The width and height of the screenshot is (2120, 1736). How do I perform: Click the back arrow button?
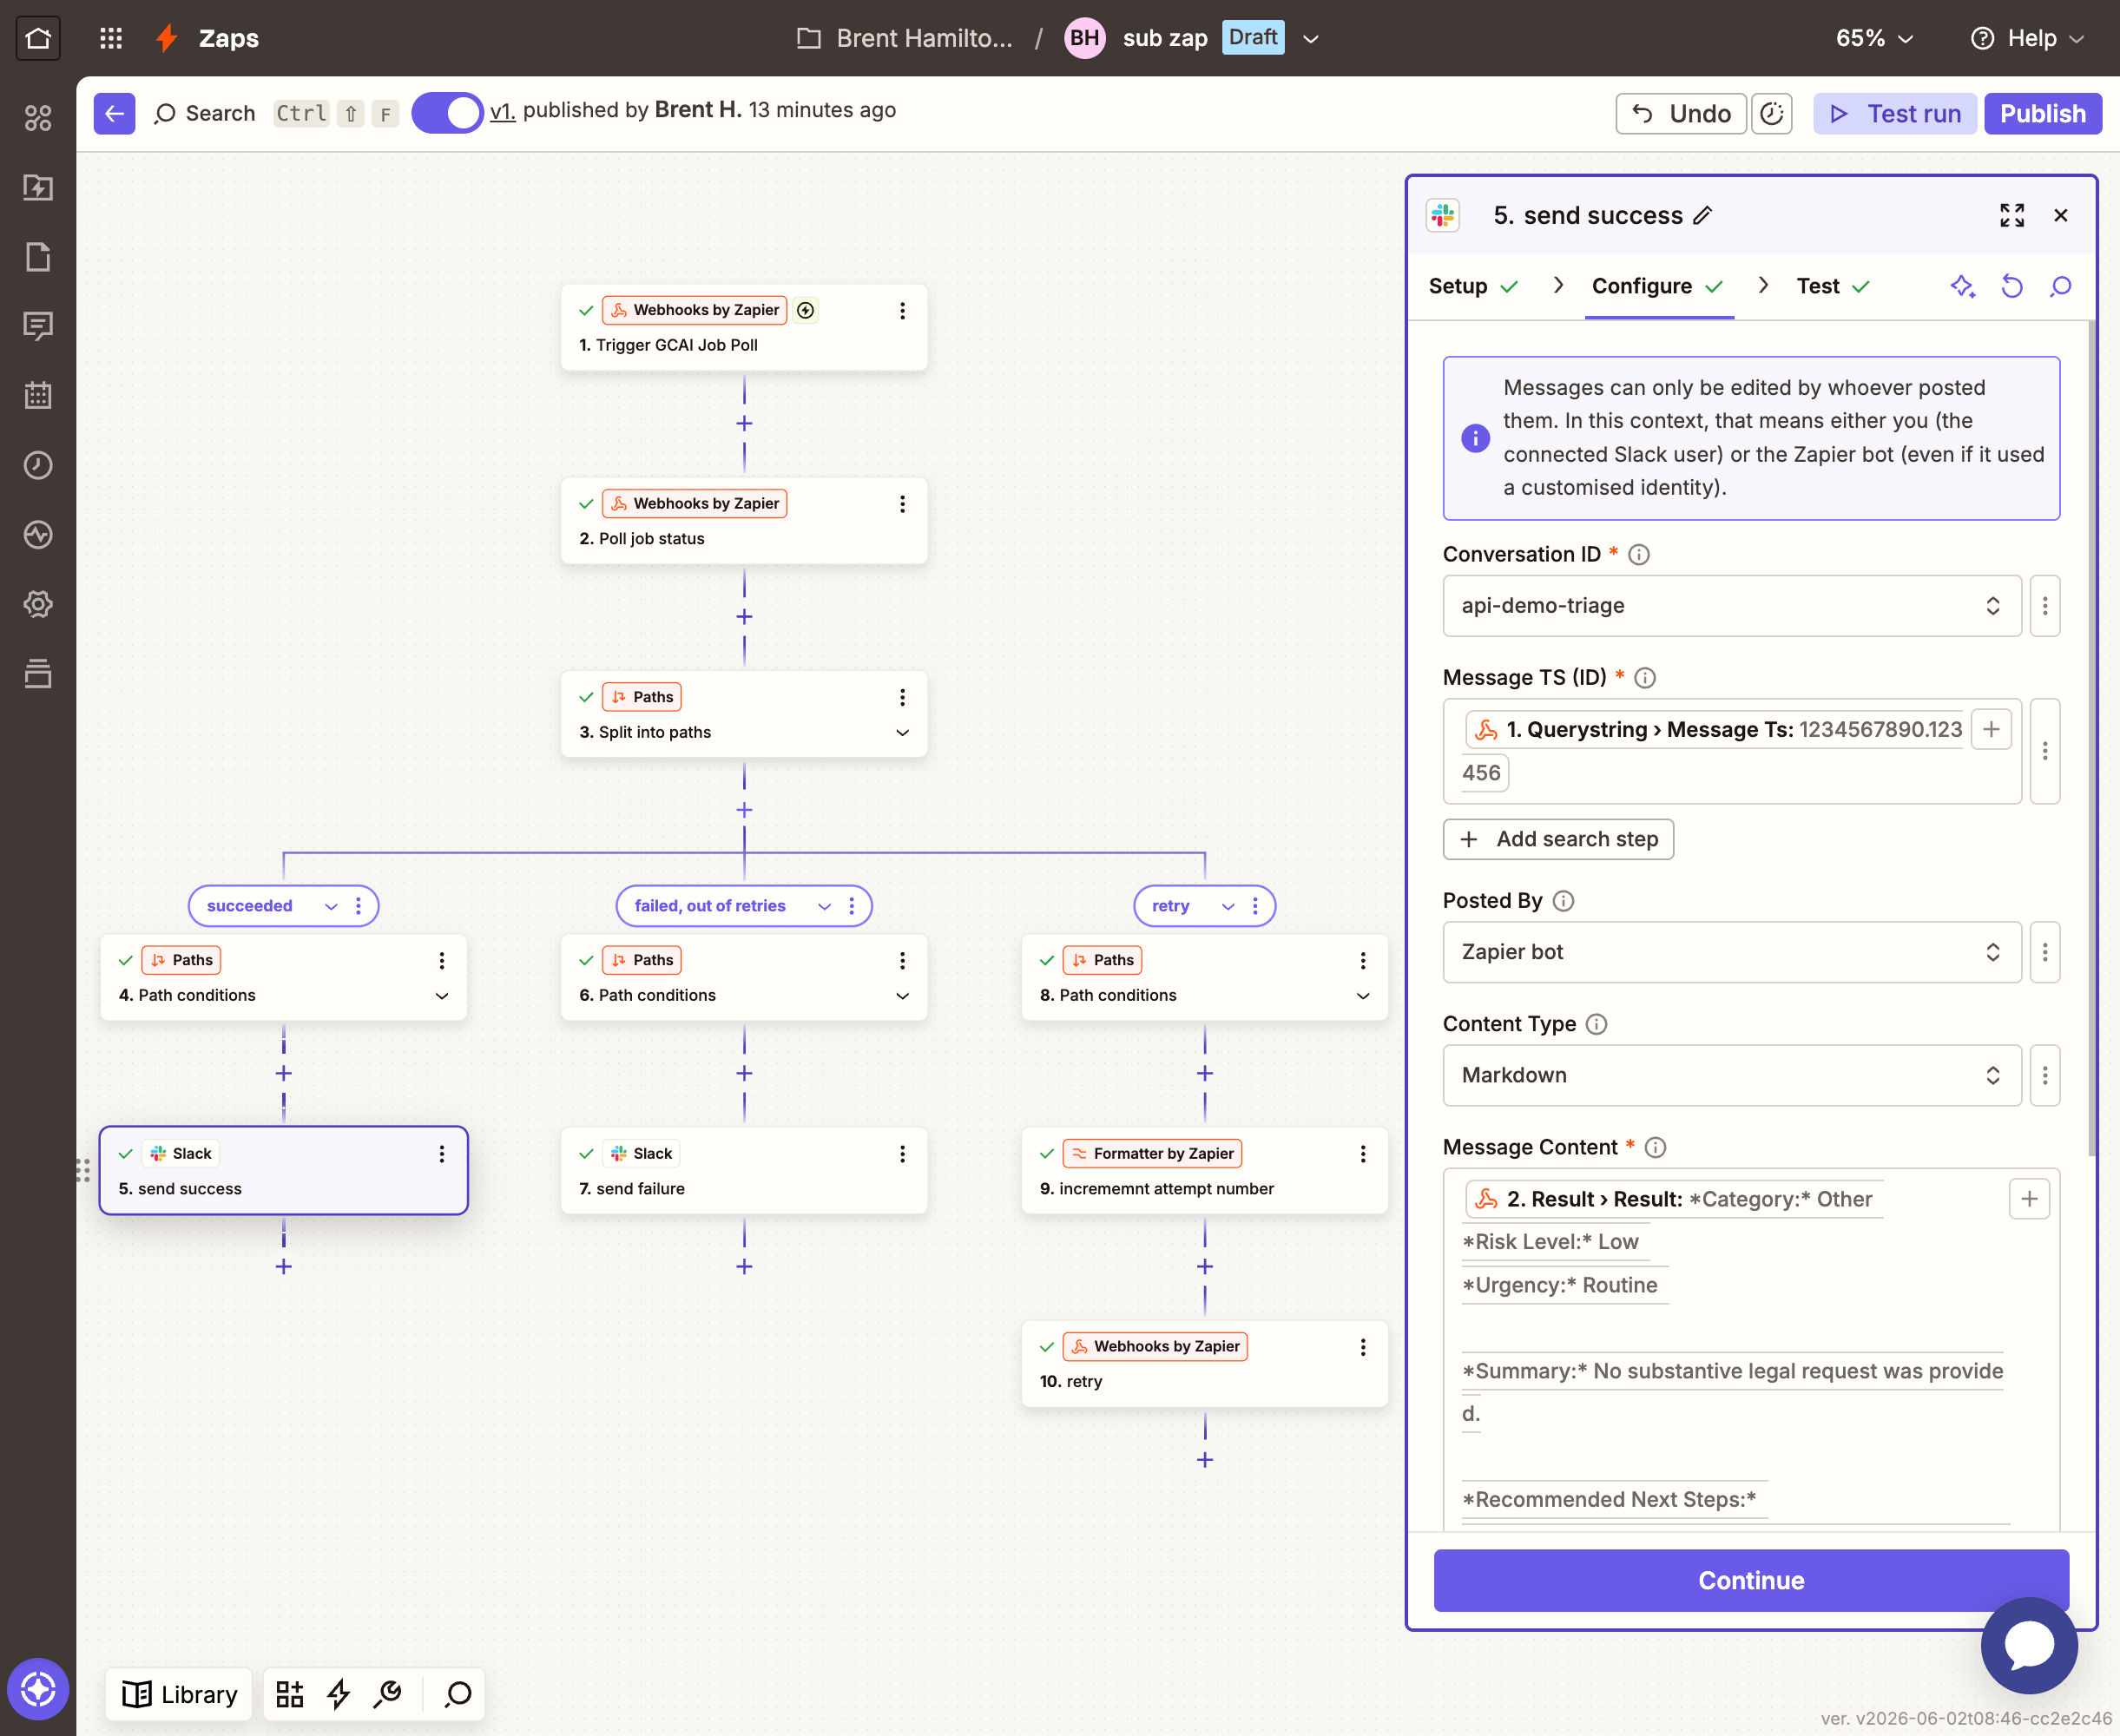coord(114,114)
